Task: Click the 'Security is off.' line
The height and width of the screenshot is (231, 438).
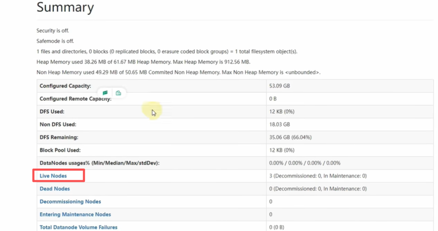Action: (53, 31)
